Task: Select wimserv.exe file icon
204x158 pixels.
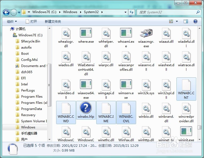Action: point(126,84)
